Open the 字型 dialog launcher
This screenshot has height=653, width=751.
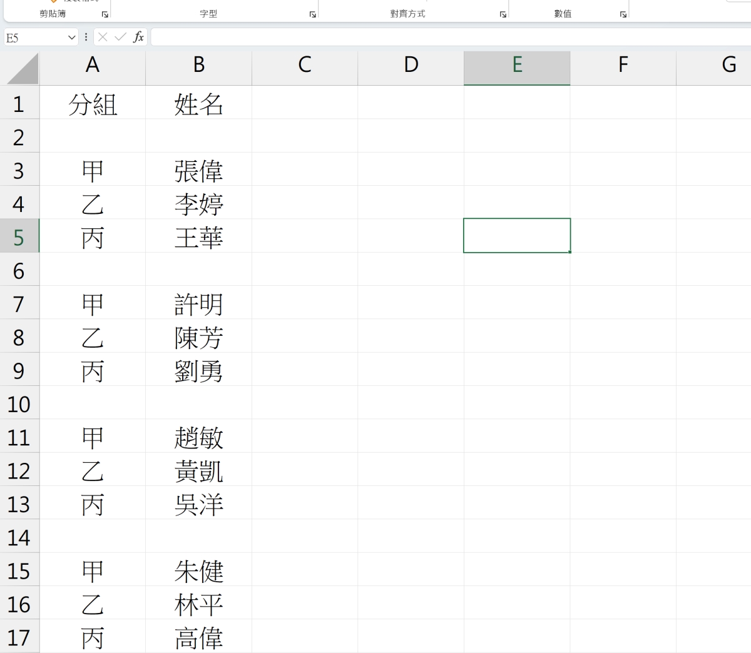point(313,14)
